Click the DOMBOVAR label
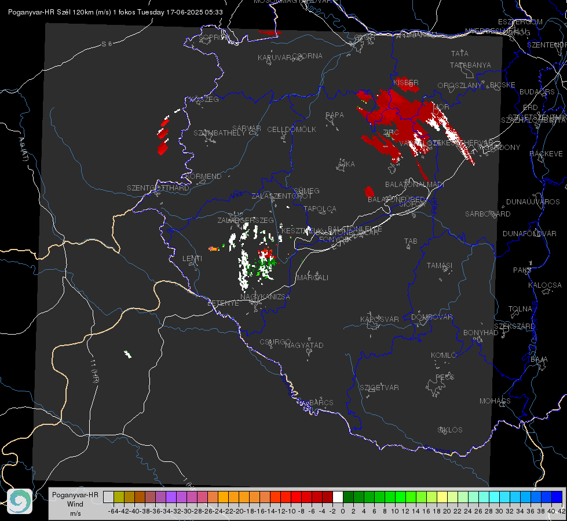 (431, 317)
